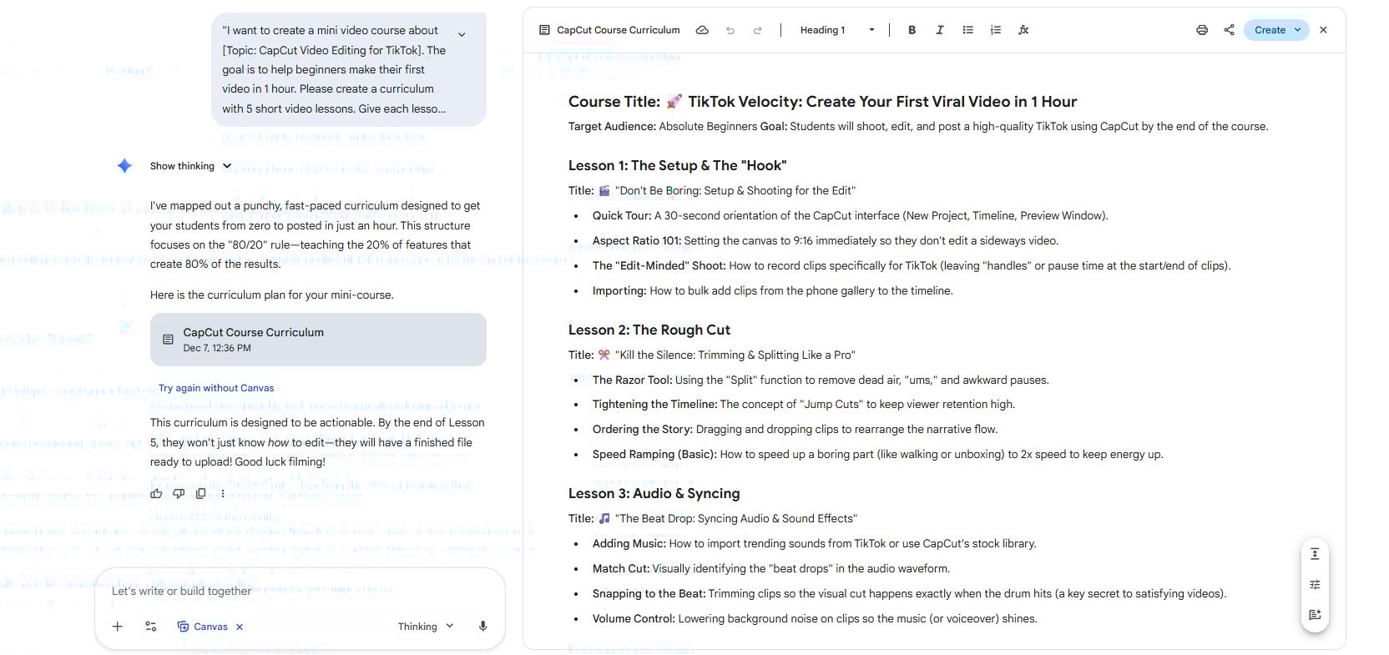Image resolution: width=1389 pixels, height=655 pixels.
Task: Open the CapCut Course Curriculum file card
Action: click(318, 340)
